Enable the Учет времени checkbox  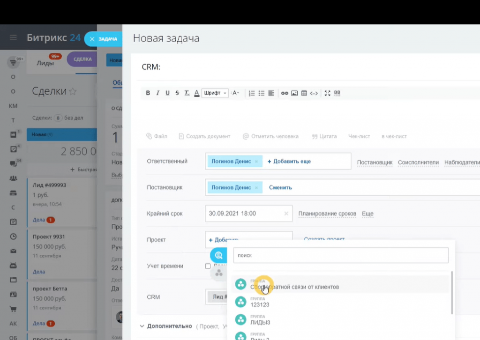(208, 266)
